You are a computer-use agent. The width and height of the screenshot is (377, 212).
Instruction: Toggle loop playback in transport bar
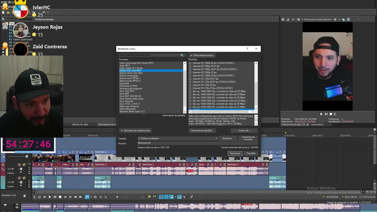[39, 197]
